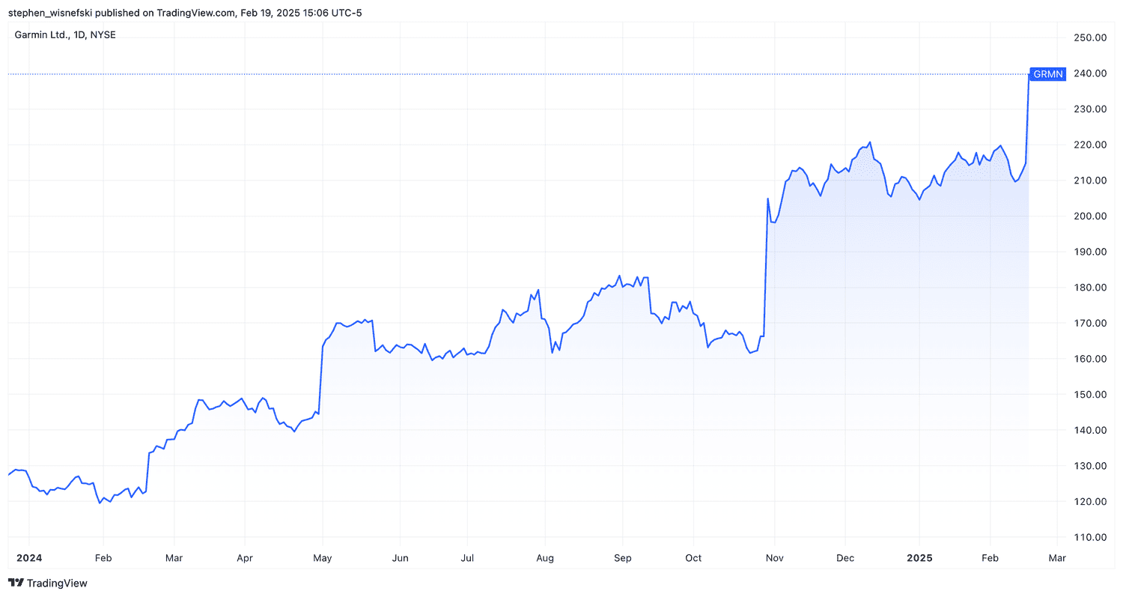Viewport: 1123px width, 597px height.
Task: Click the 120.00 price axis label
Action: coord(1091,501)
